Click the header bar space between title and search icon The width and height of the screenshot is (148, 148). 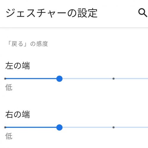[x=118, y=13]
